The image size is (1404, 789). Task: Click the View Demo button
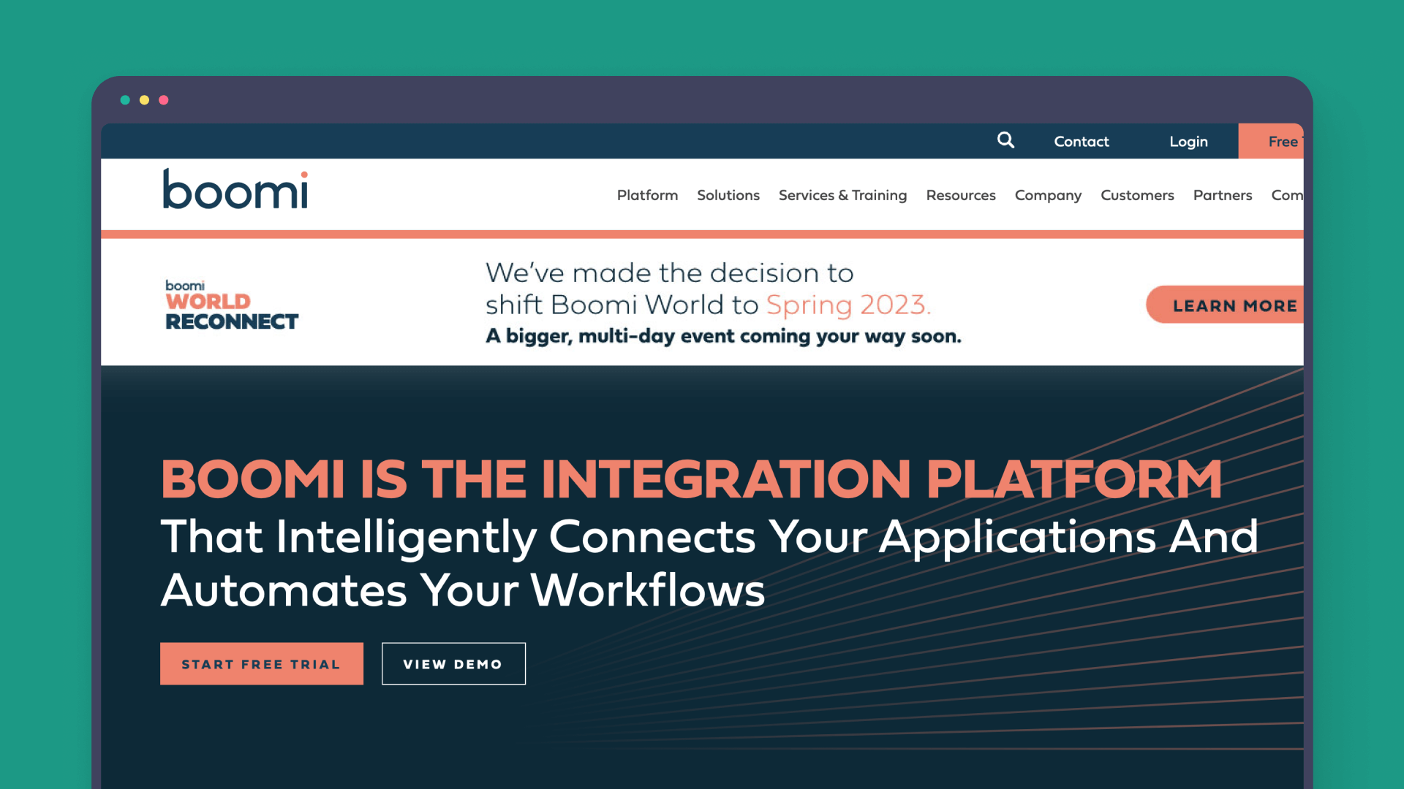[x=453, y=663]
